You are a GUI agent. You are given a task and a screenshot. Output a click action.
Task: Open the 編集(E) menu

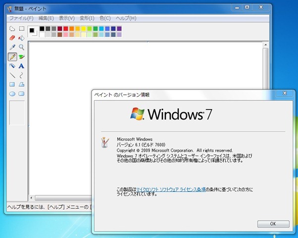click(46, 18)
